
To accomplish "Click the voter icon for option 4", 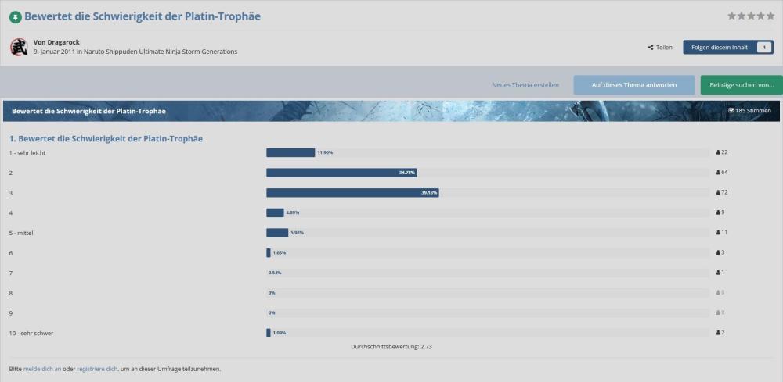I will (718, 212).
